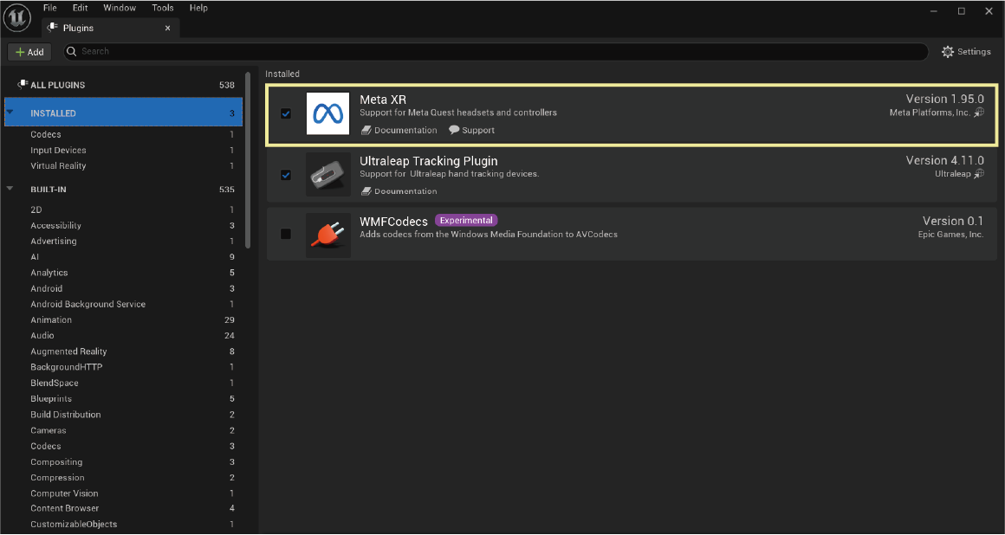Screen dimensions: 1005x535
Task: Open the Window menu
Action: pyautogui.click(x=120, y=8)
